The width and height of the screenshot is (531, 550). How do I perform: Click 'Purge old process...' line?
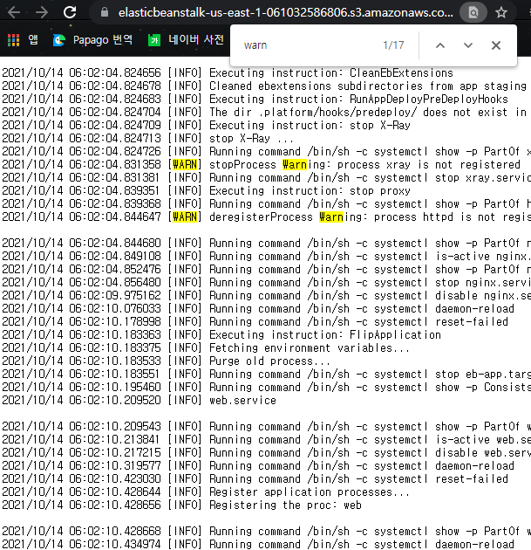pos(269,361)
